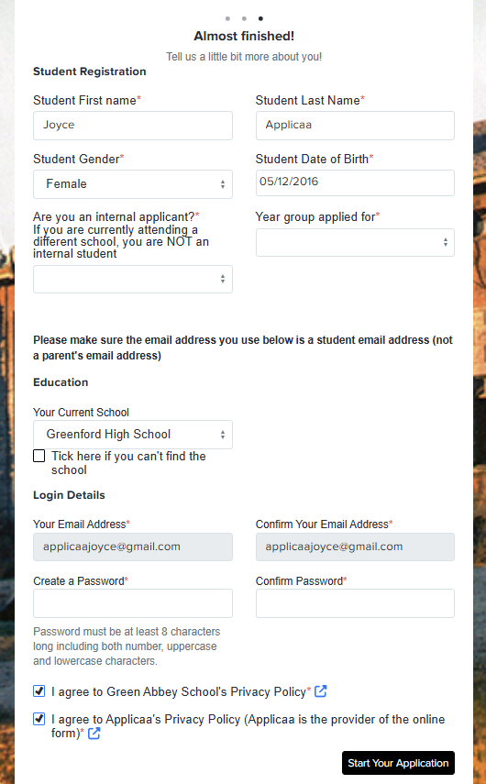486x784 pixels.
Task: Expand the Year group applied for dropdown
Action: (x=355, y=242)
